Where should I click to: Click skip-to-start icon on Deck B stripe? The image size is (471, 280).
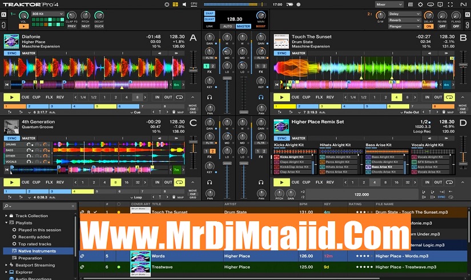tap(277, 85)
